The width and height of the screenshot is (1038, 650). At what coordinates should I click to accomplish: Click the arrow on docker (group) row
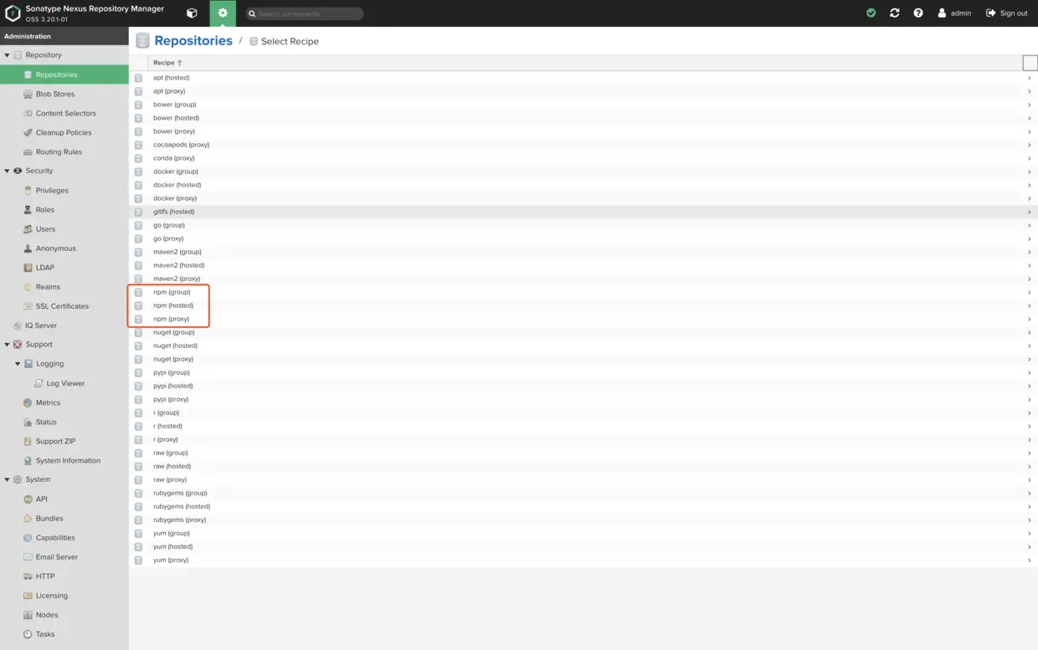pos(1030,171)
